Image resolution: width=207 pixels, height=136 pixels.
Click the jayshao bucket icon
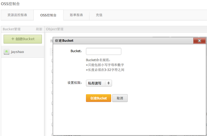[7, 52]
